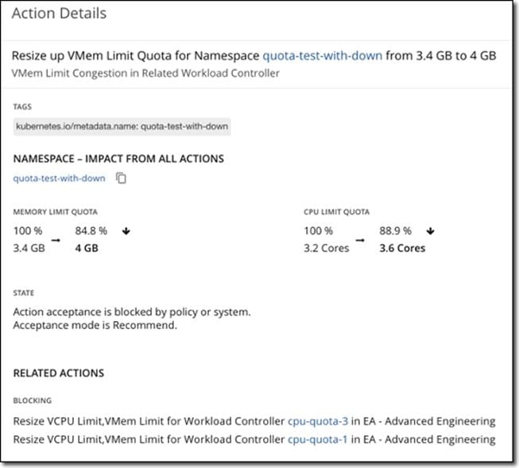
Task: Open quota-test-with-down link under Namespace heading
Action: [60, 178]
